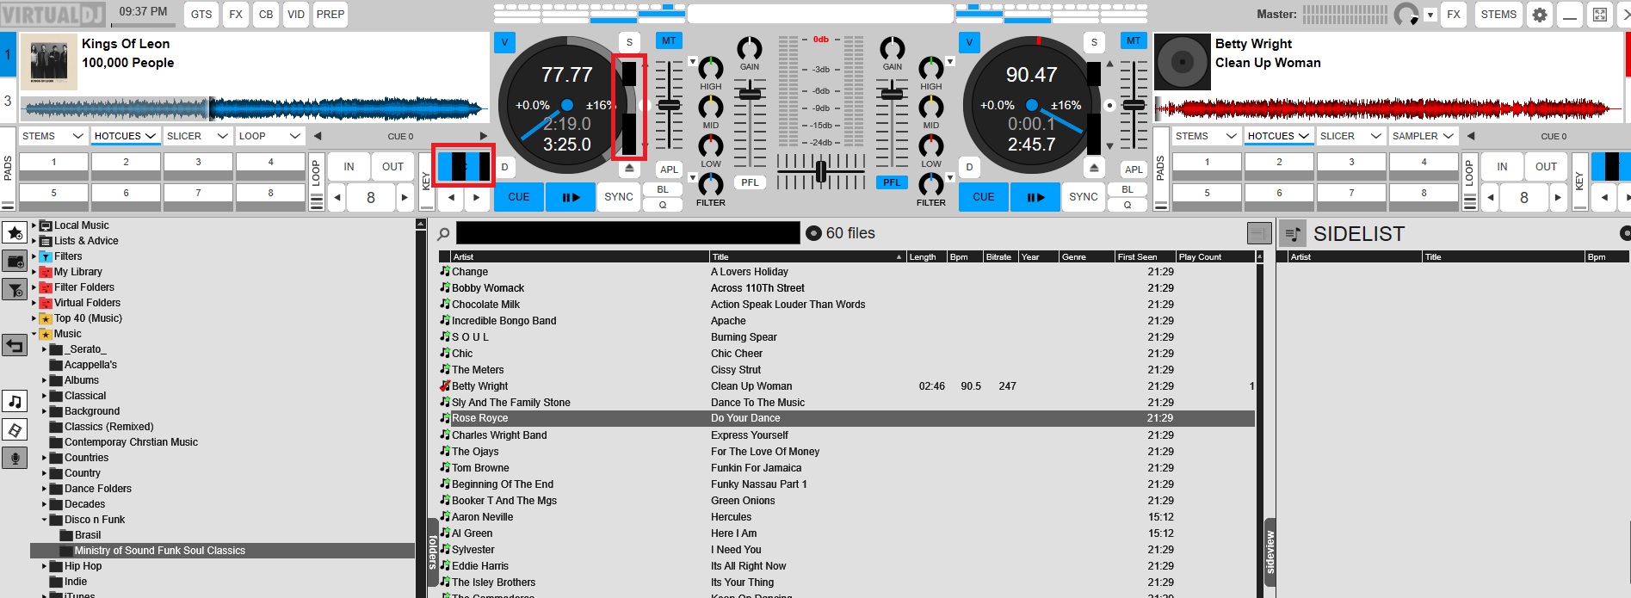Show karaoke files with microphone icon
The height and width of the screenshot is (598, 1631).
pyautogui.click(x=15, y=458)
